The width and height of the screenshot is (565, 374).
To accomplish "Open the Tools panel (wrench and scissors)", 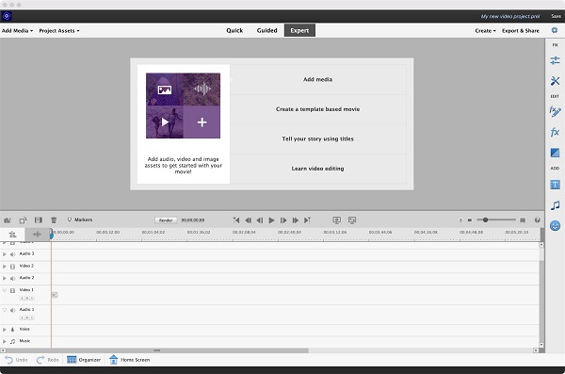I will 555,81.
